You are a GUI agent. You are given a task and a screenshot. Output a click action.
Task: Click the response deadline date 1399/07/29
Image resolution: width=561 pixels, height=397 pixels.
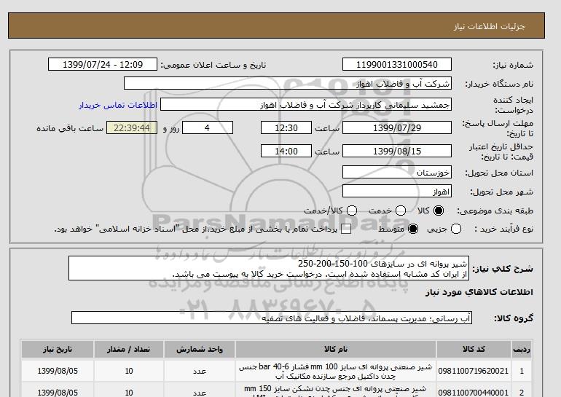pyautogui.click(x=397, y=127)
